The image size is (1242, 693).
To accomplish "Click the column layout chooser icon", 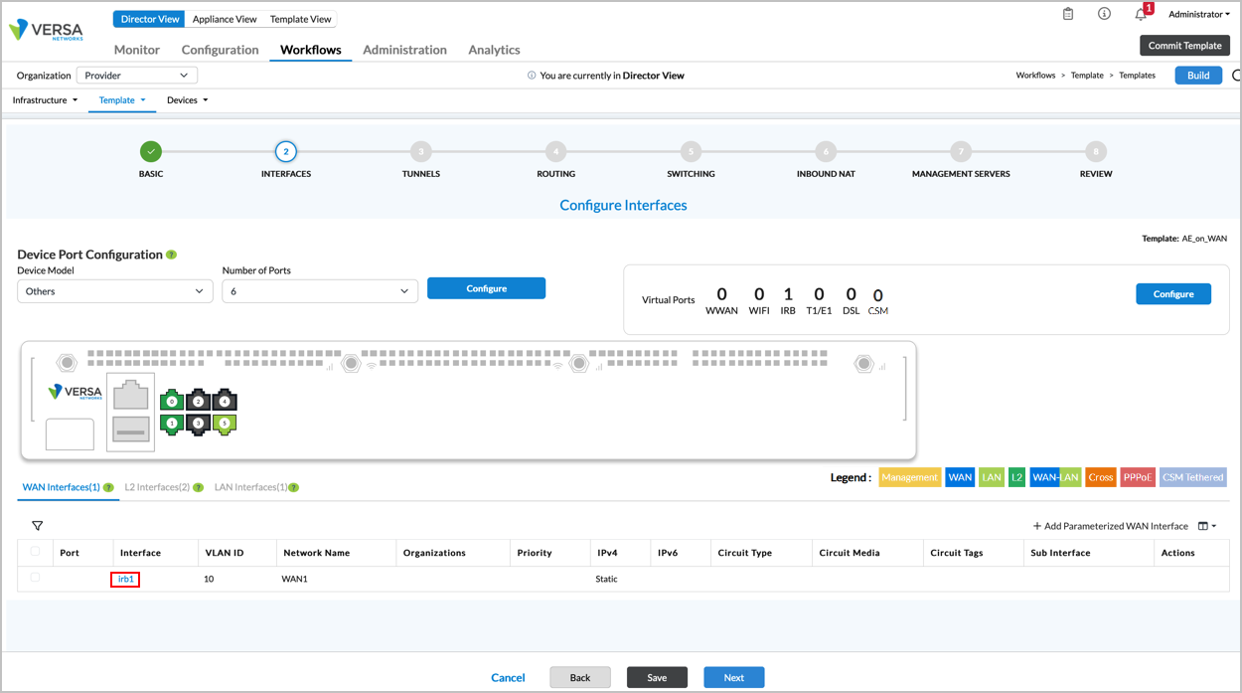I will tap(1206, 526).
